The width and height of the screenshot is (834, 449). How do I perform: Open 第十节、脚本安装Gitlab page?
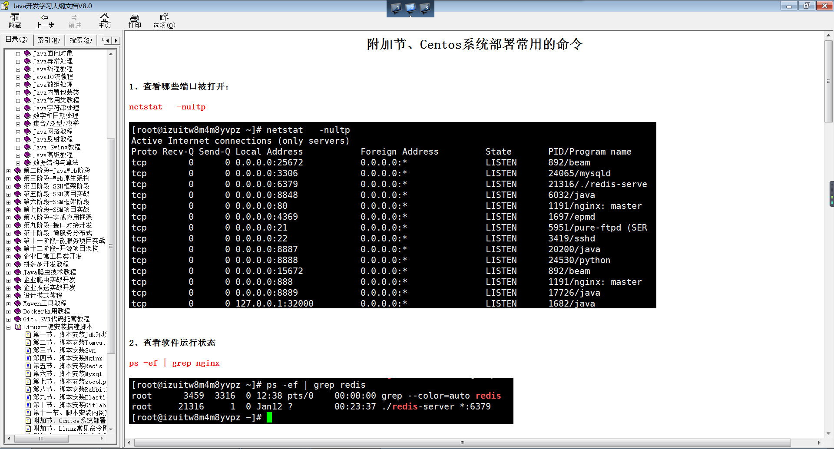pos(69,405)
